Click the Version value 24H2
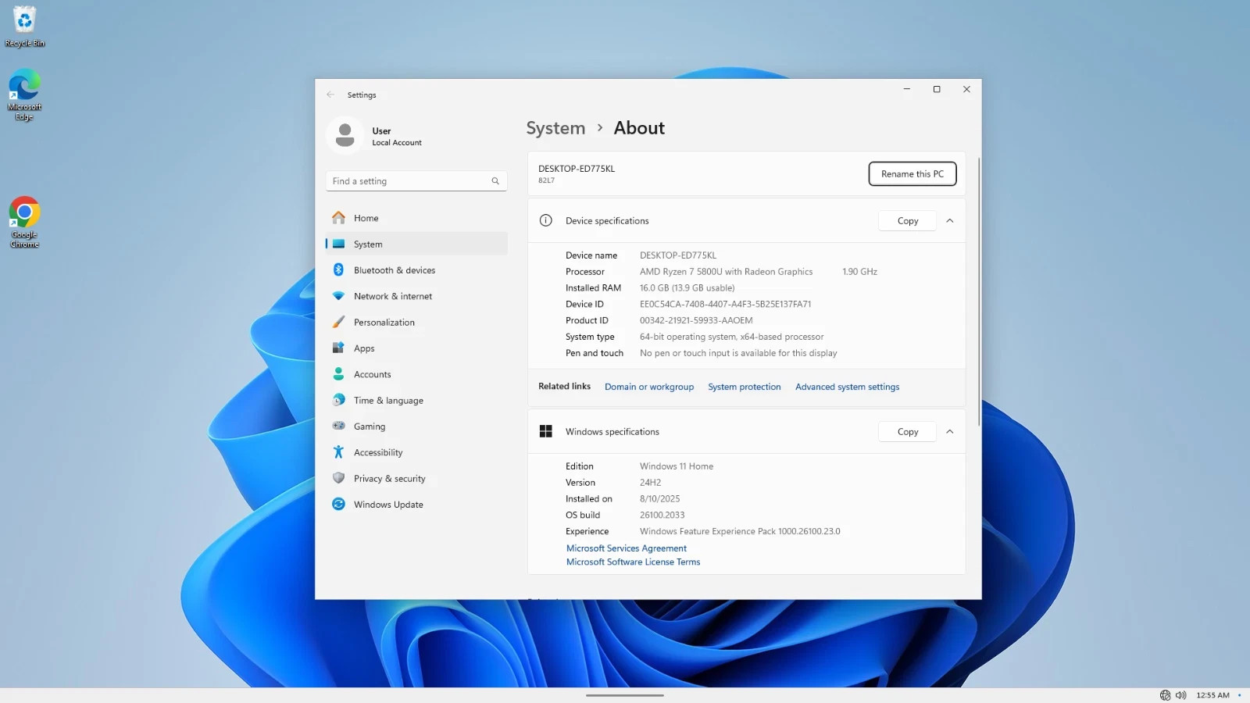This screenshot has height=703, width=1250. pos(651,483)
